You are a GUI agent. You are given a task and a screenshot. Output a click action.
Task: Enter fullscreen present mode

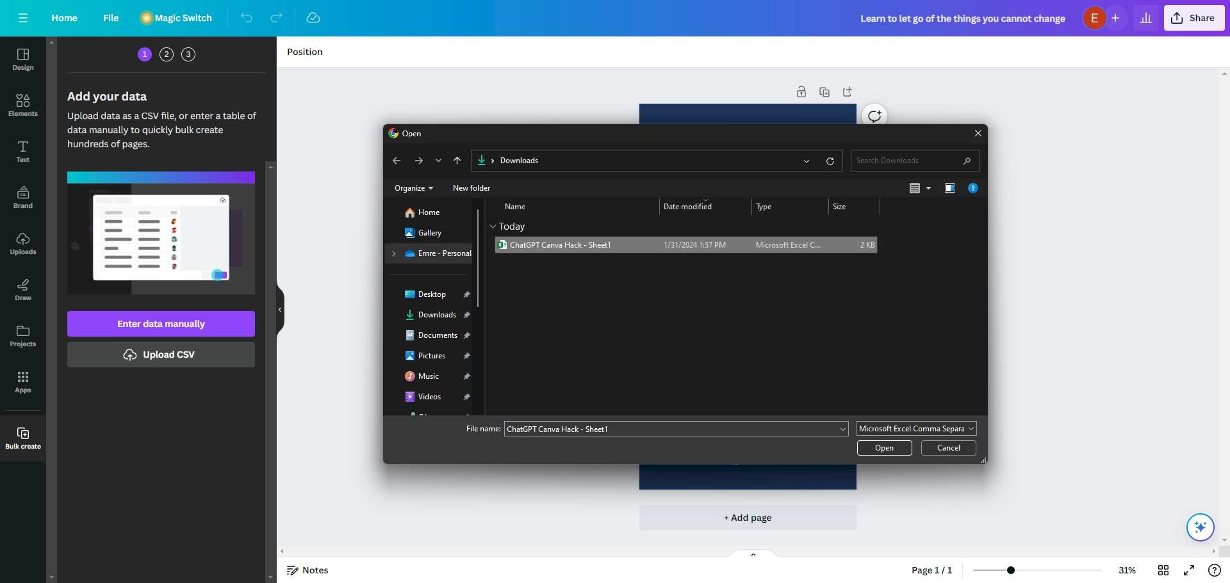(1189, 570)
